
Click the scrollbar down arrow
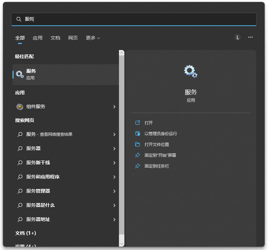[x=122, y=244]
